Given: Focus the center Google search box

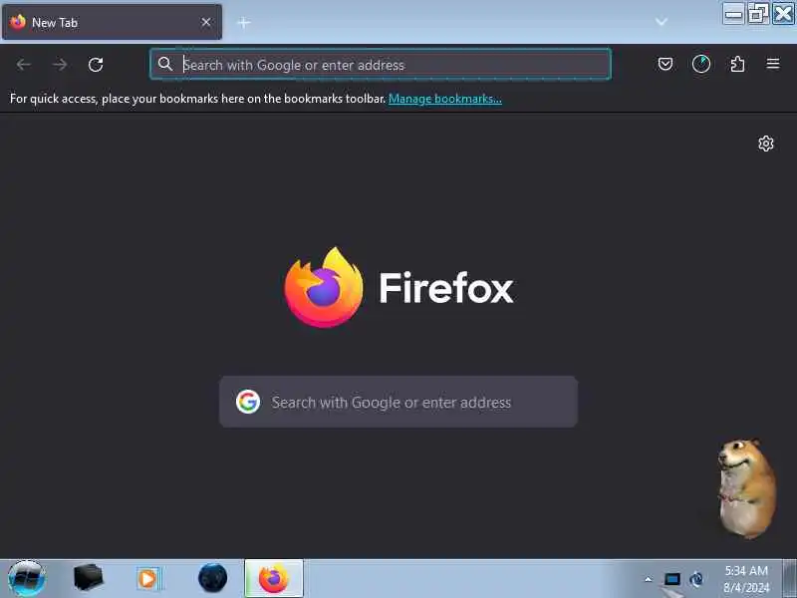Looking at the screenshot, I should (x=398, y=402).
